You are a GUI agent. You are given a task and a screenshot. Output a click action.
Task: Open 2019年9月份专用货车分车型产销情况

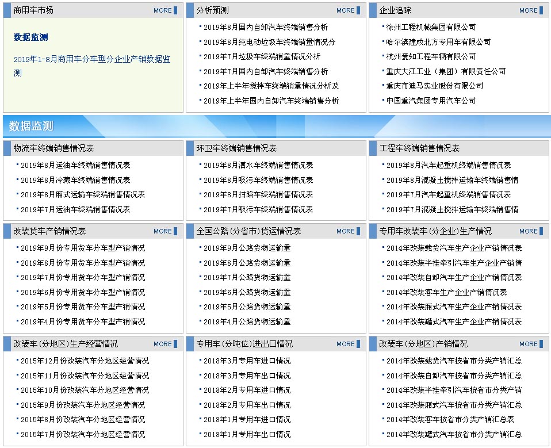tap(83, 248)
